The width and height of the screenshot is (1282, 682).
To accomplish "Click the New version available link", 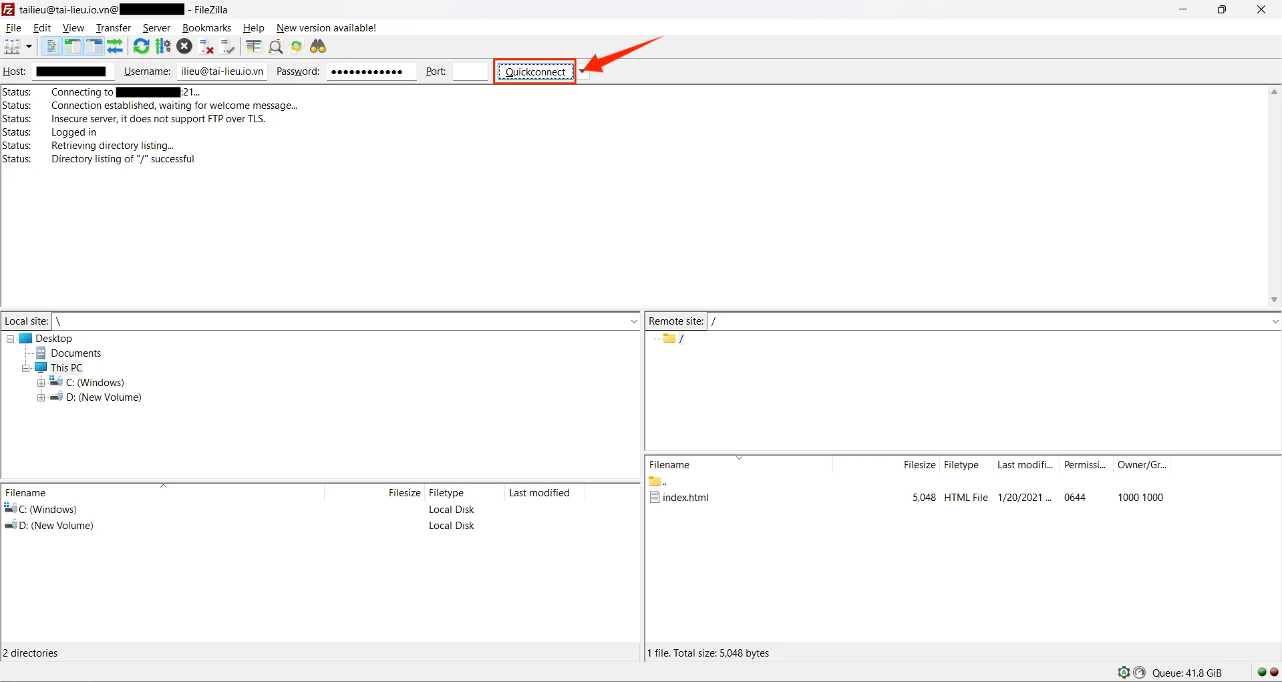I will coord(325,27).
